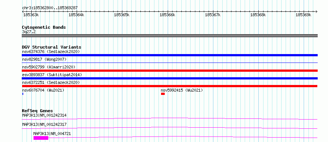Click the 185364k ruler tick label
This screenshot has width=328, height=142.
tap(76, 15)
